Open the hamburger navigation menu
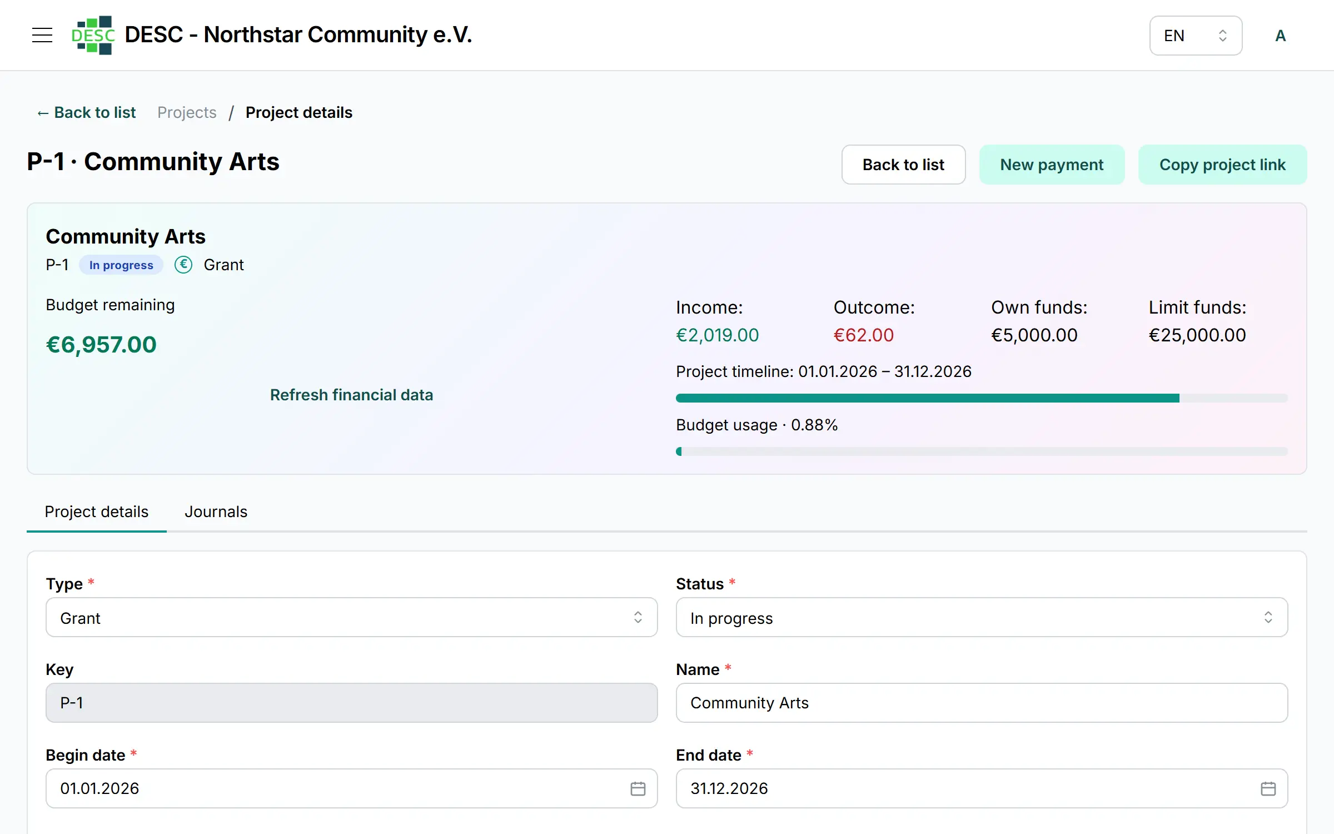This screenshot has width=1334, height=834. [42, 35]
